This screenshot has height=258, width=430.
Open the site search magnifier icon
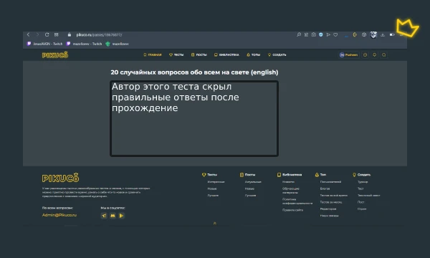point(384,55)
